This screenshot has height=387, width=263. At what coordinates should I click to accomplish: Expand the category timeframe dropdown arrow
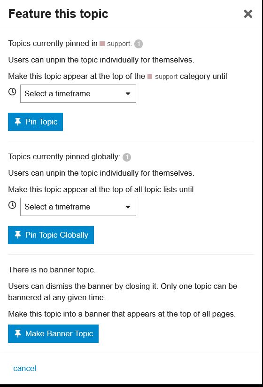(x=128, y=94)
